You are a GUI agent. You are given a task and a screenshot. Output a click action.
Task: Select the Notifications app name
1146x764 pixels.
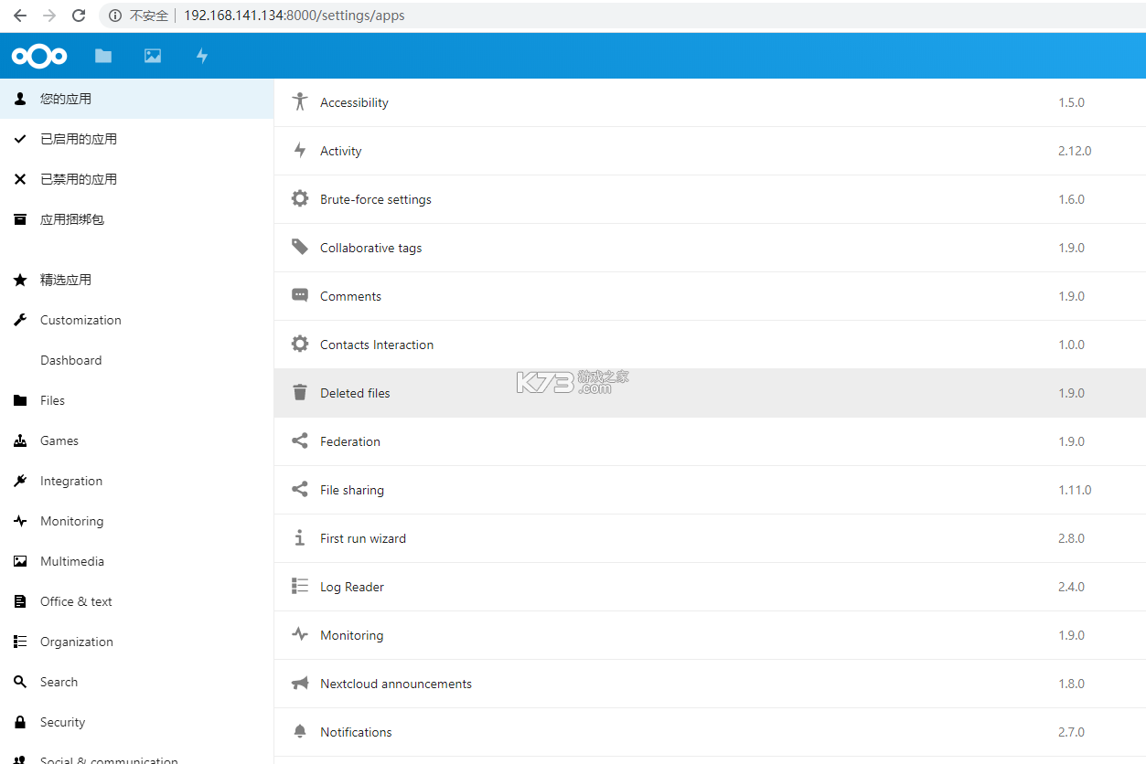coord(356,732)
